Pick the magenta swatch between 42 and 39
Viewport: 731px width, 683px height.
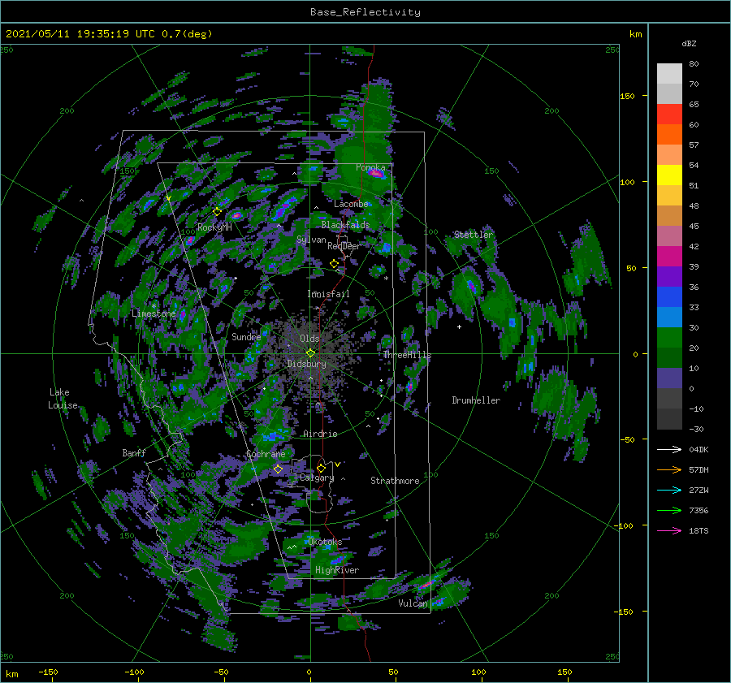669,256
